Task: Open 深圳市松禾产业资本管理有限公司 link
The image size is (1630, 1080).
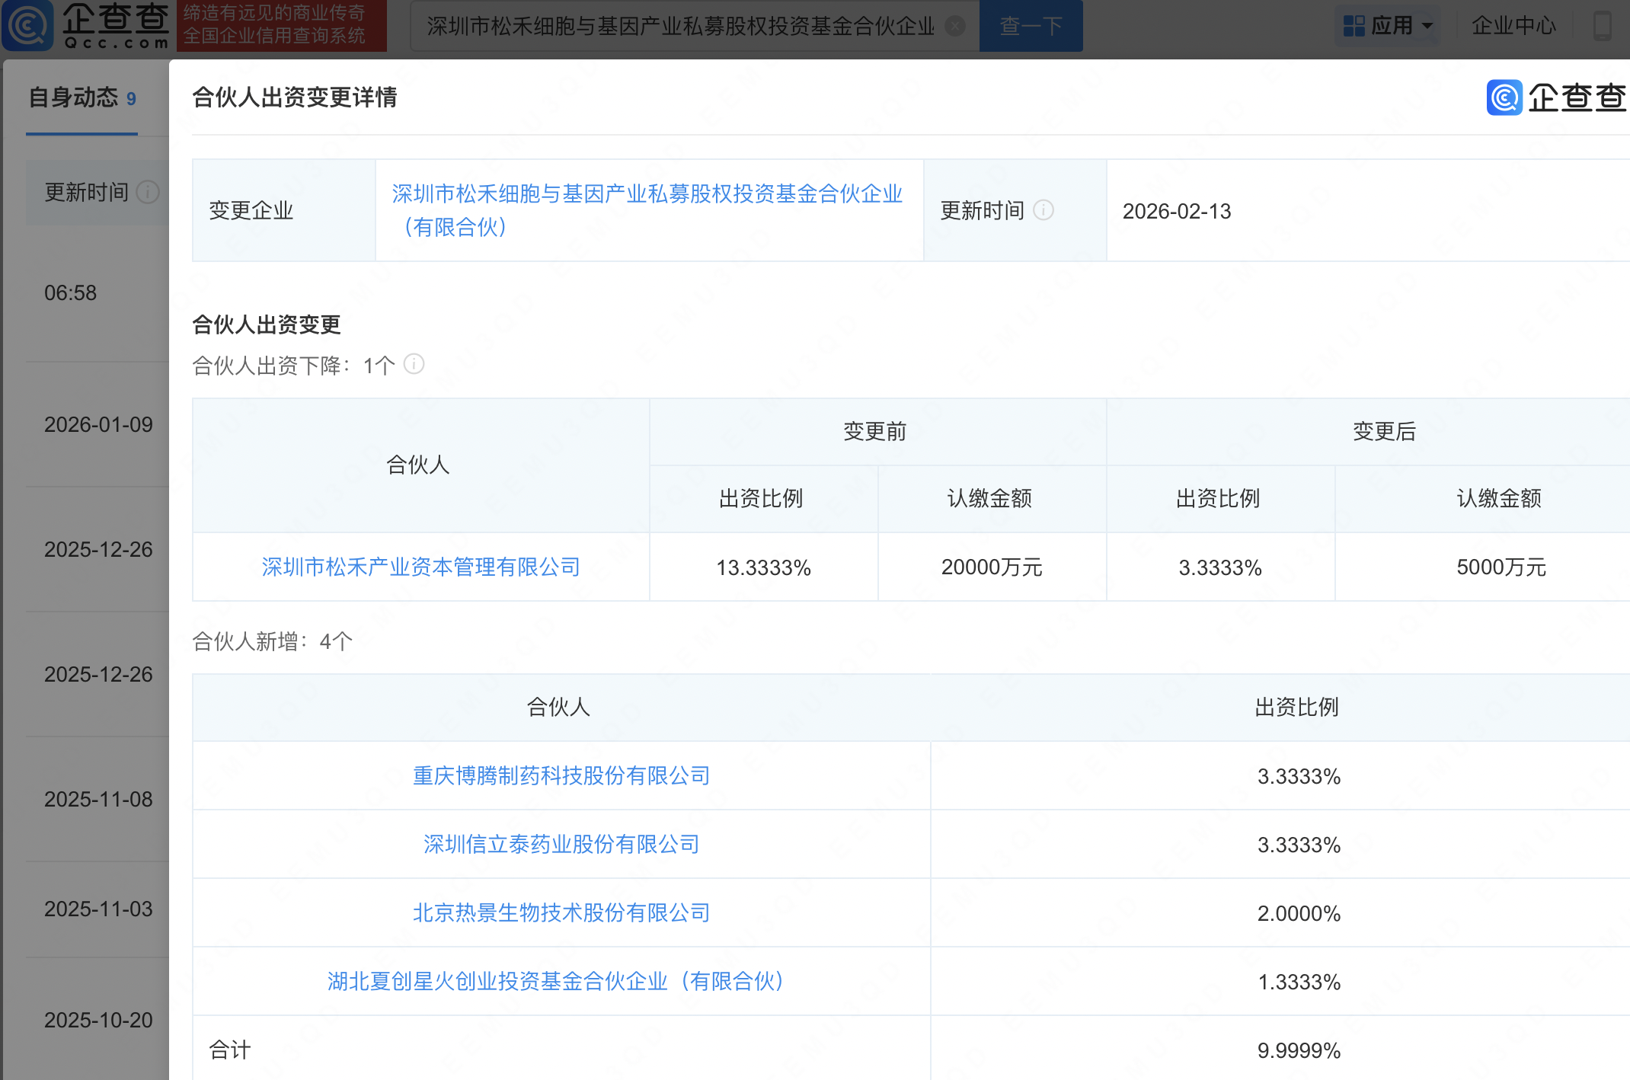Action: point(420,567)
